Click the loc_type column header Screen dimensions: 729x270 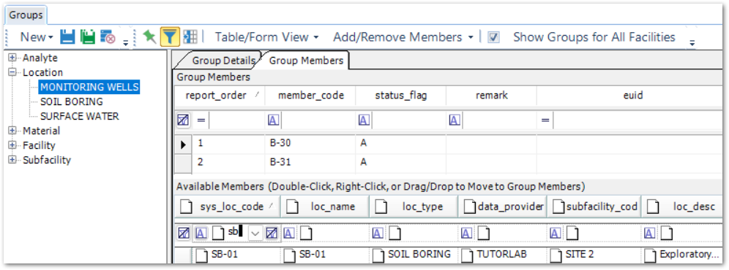click(414, 207)
